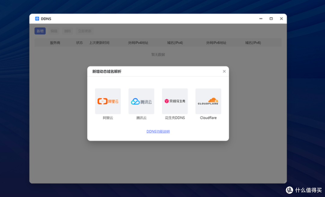Click the 花生壳DDNS label under the tile
This screenshot has width=325, height=197.
pos(175,118)
